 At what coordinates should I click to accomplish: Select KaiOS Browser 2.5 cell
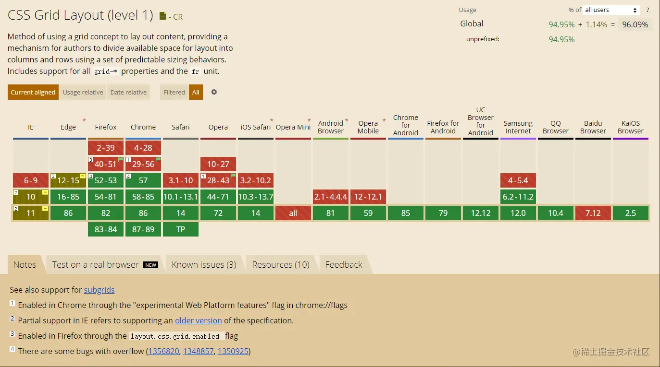(x=631, y=213)
